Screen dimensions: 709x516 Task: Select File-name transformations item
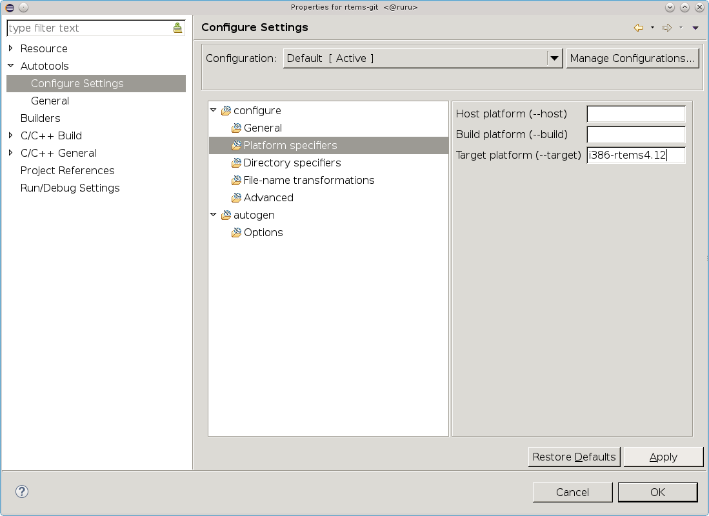(308, 181)
